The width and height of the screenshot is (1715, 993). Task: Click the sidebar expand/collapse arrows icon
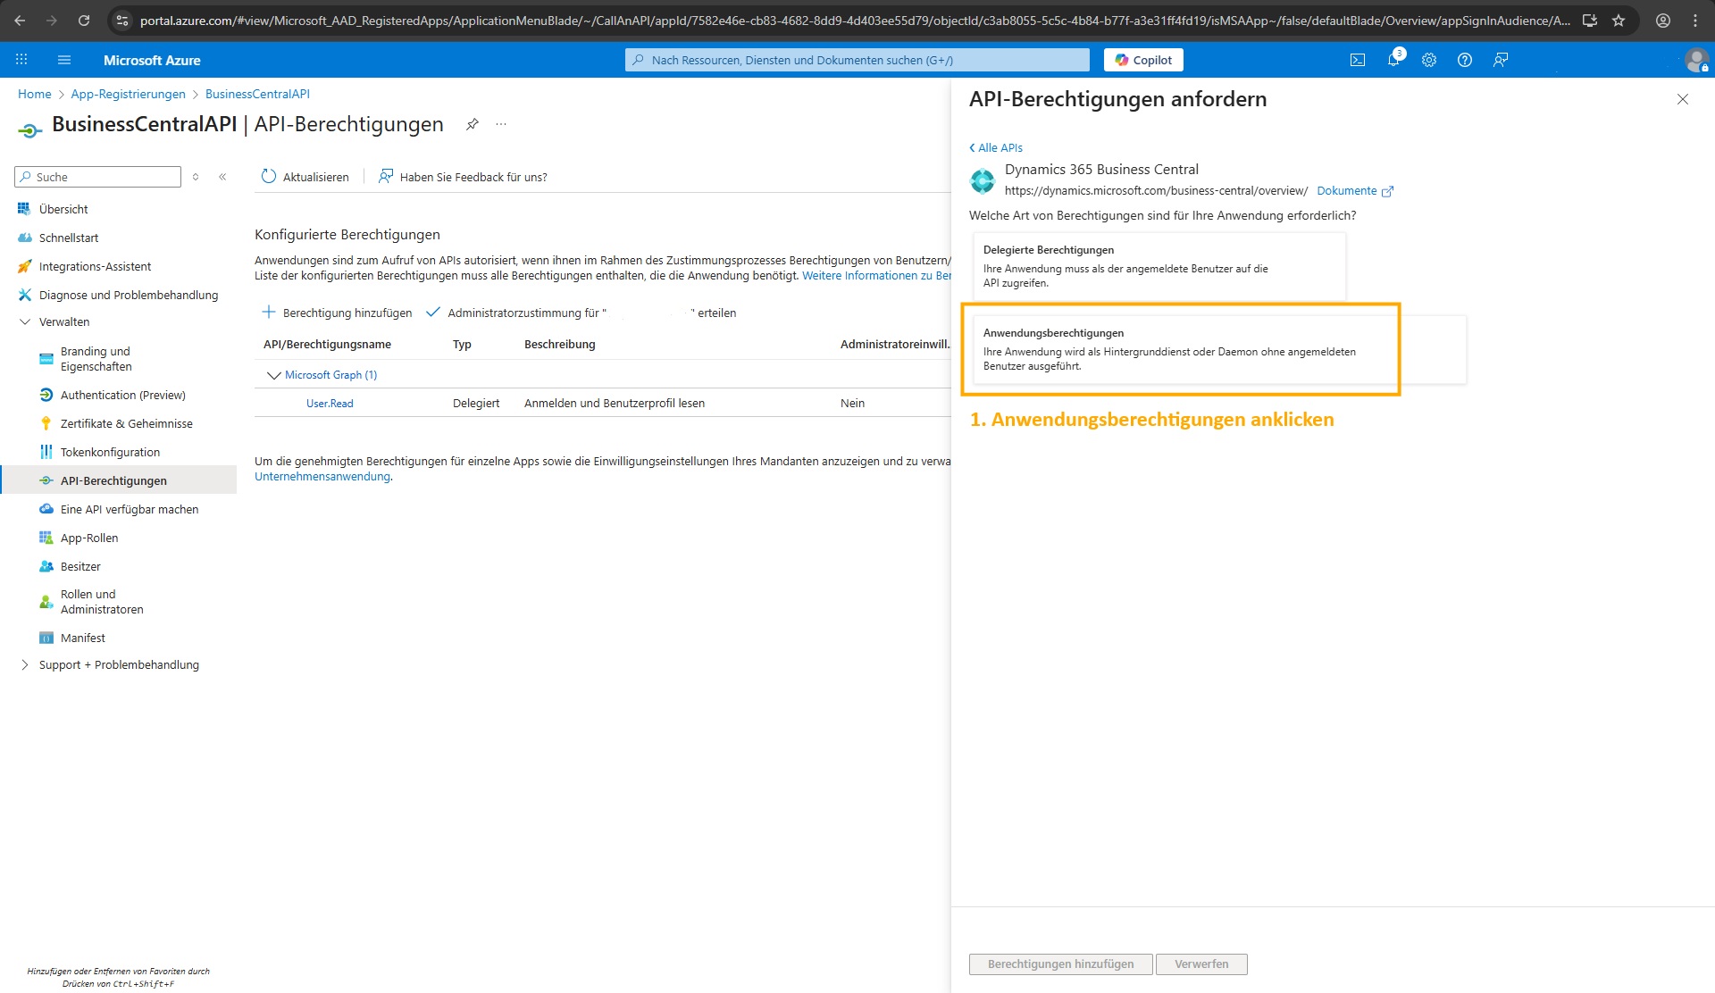click(196, 177)
